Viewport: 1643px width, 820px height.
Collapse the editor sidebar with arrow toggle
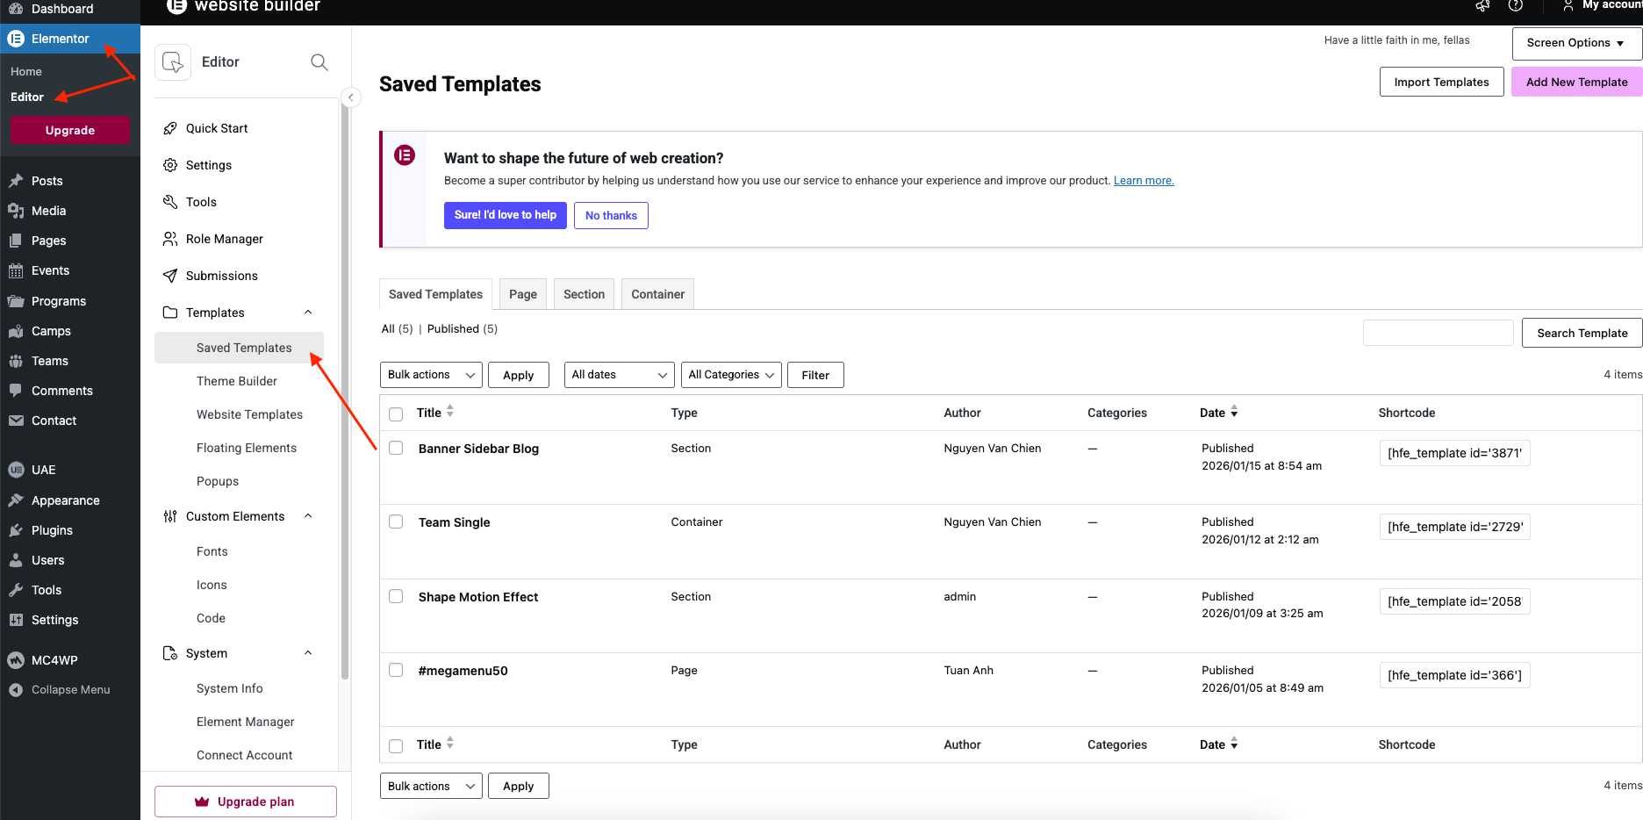tap(350, 97)
